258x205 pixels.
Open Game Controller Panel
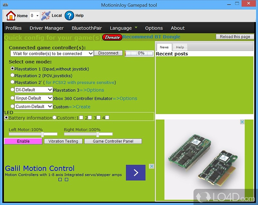[113, 141]
